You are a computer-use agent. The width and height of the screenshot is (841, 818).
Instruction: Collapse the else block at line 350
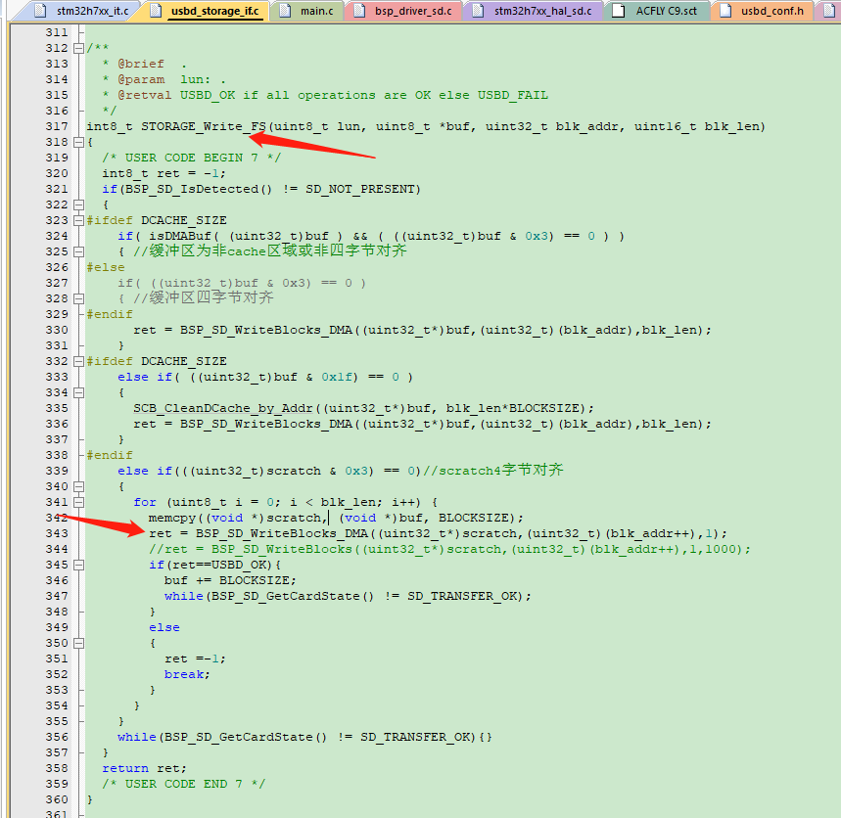pos(79,643)
